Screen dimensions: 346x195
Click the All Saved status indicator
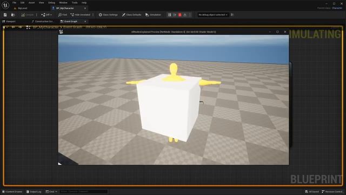click(x=312, y=192)
